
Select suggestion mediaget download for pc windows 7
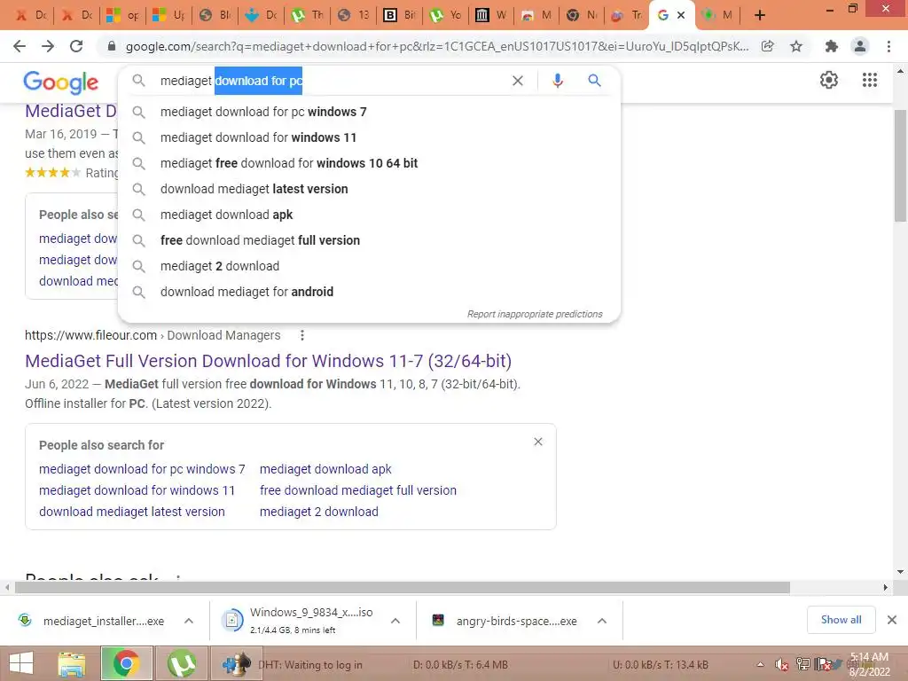click(x=369, y=112)
